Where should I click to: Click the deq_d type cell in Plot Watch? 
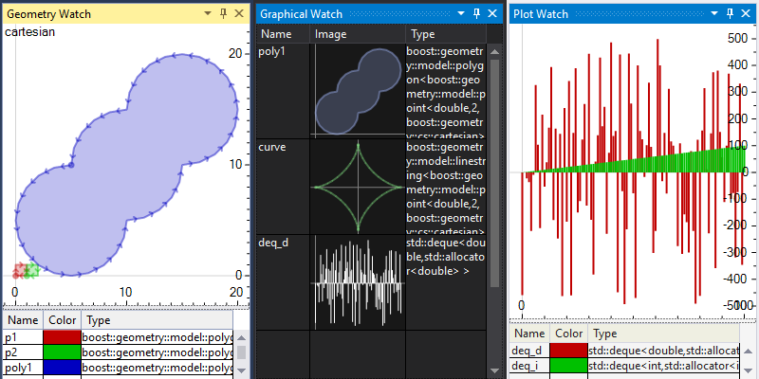pyautogui.click(x=663, y=350)
